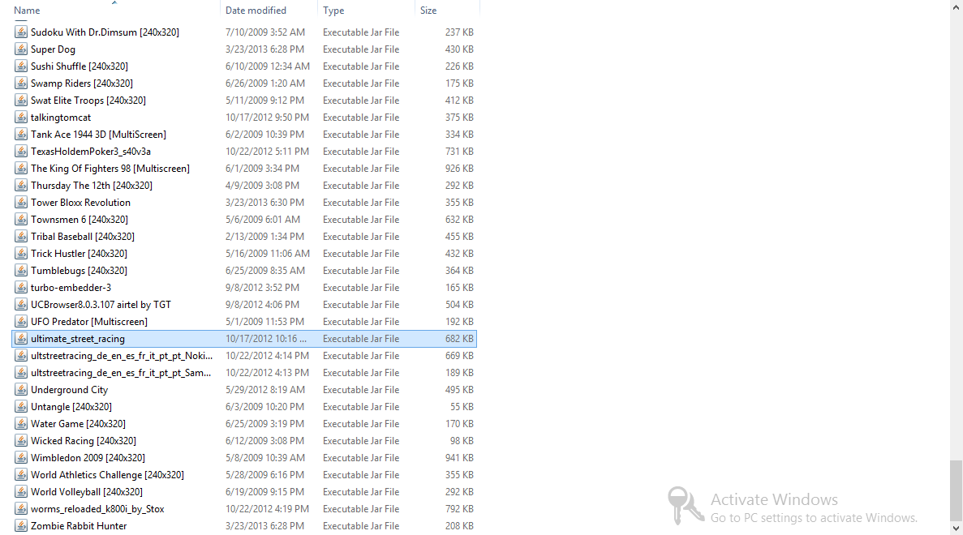Sort by the Date modified column header
Screen dimensions: 963x535
pos(256,11)
